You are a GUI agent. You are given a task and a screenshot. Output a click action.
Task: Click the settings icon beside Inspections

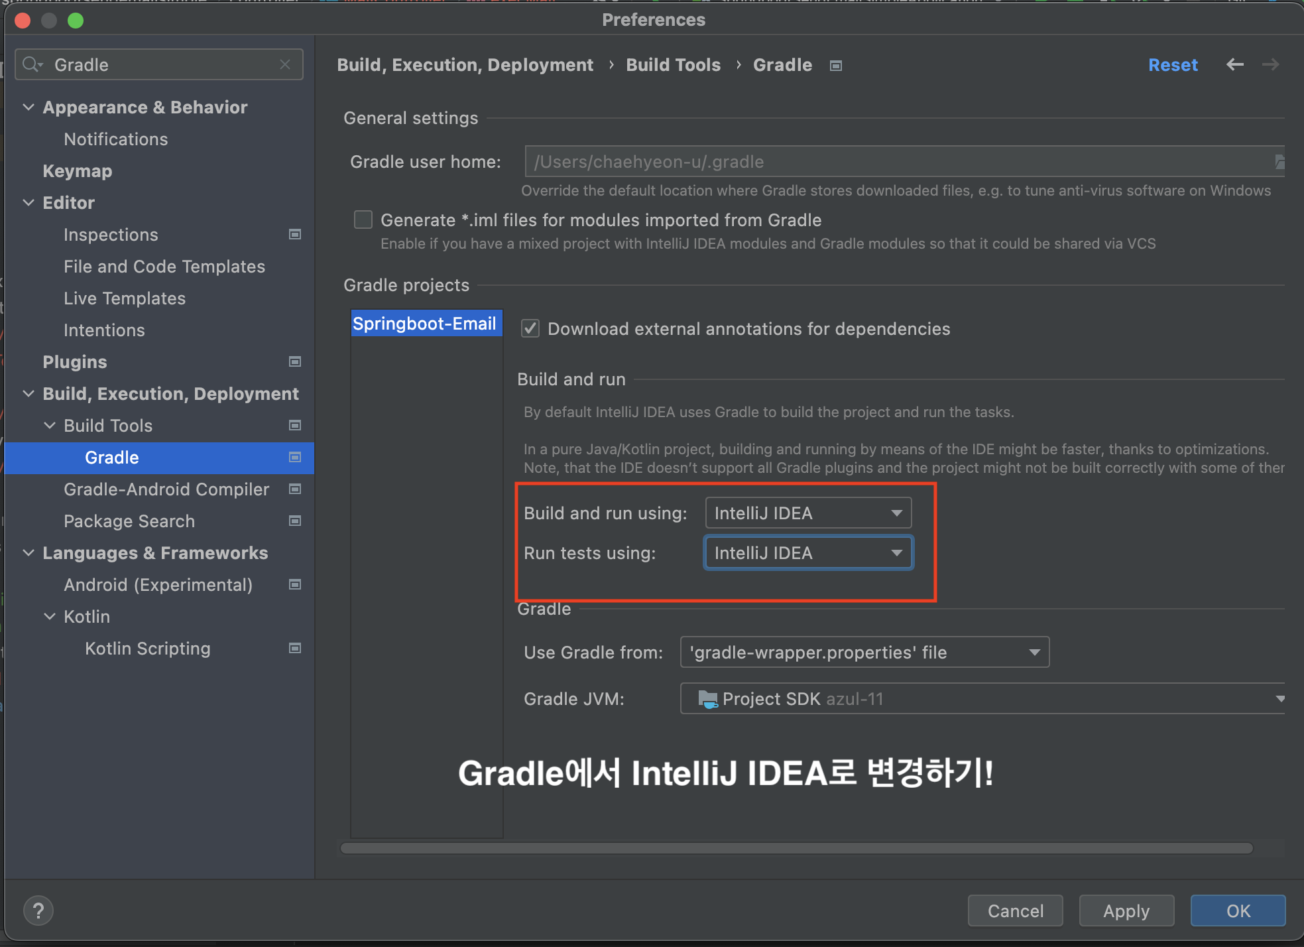[x=294, y=234]
